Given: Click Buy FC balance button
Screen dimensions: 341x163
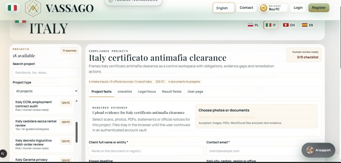Looking at the screenshot, I should (273, 8).
